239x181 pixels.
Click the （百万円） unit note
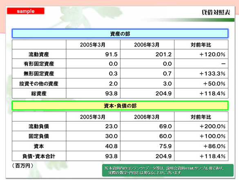(x=22, y=165)
